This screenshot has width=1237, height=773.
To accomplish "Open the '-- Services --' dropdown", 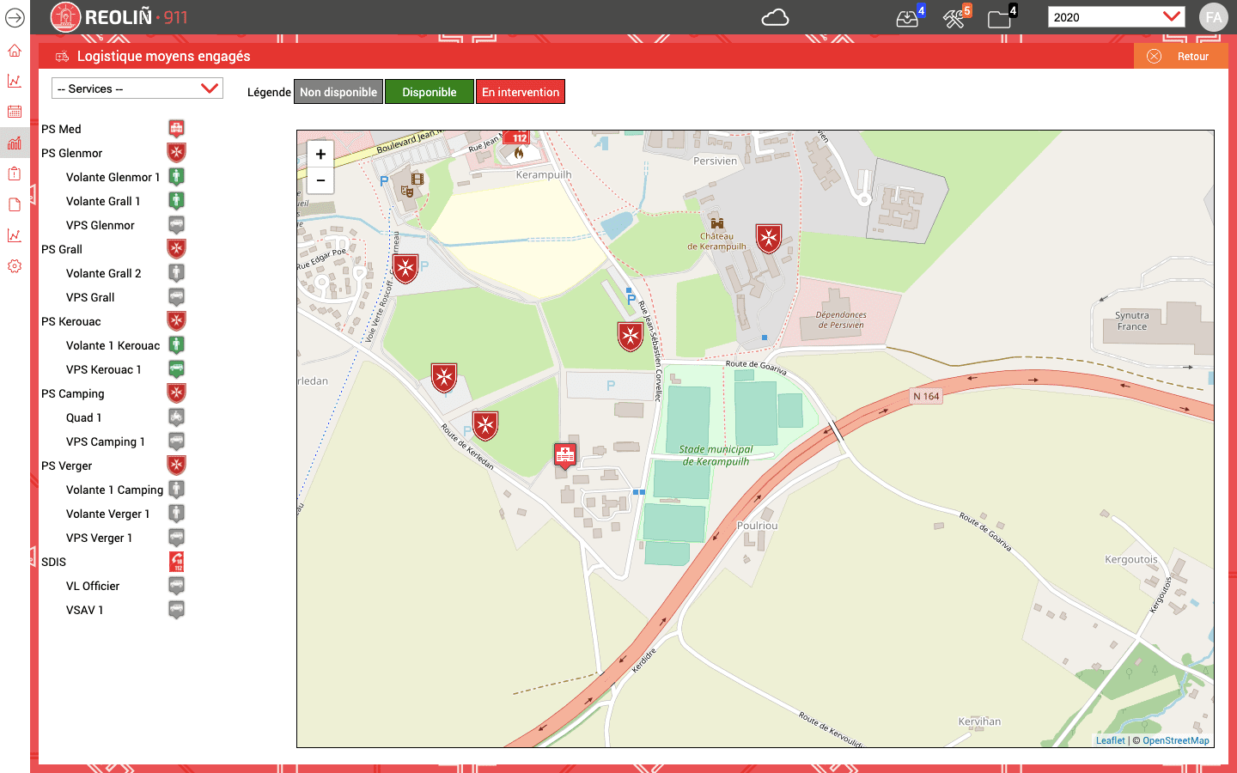I will click(x=137, y=88).
